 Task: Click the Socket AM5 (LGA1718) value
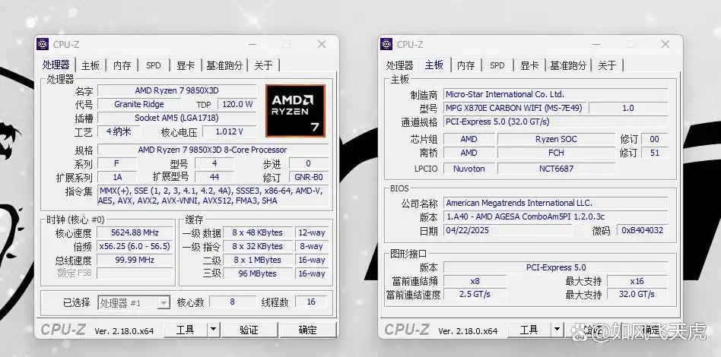(177, 118)
